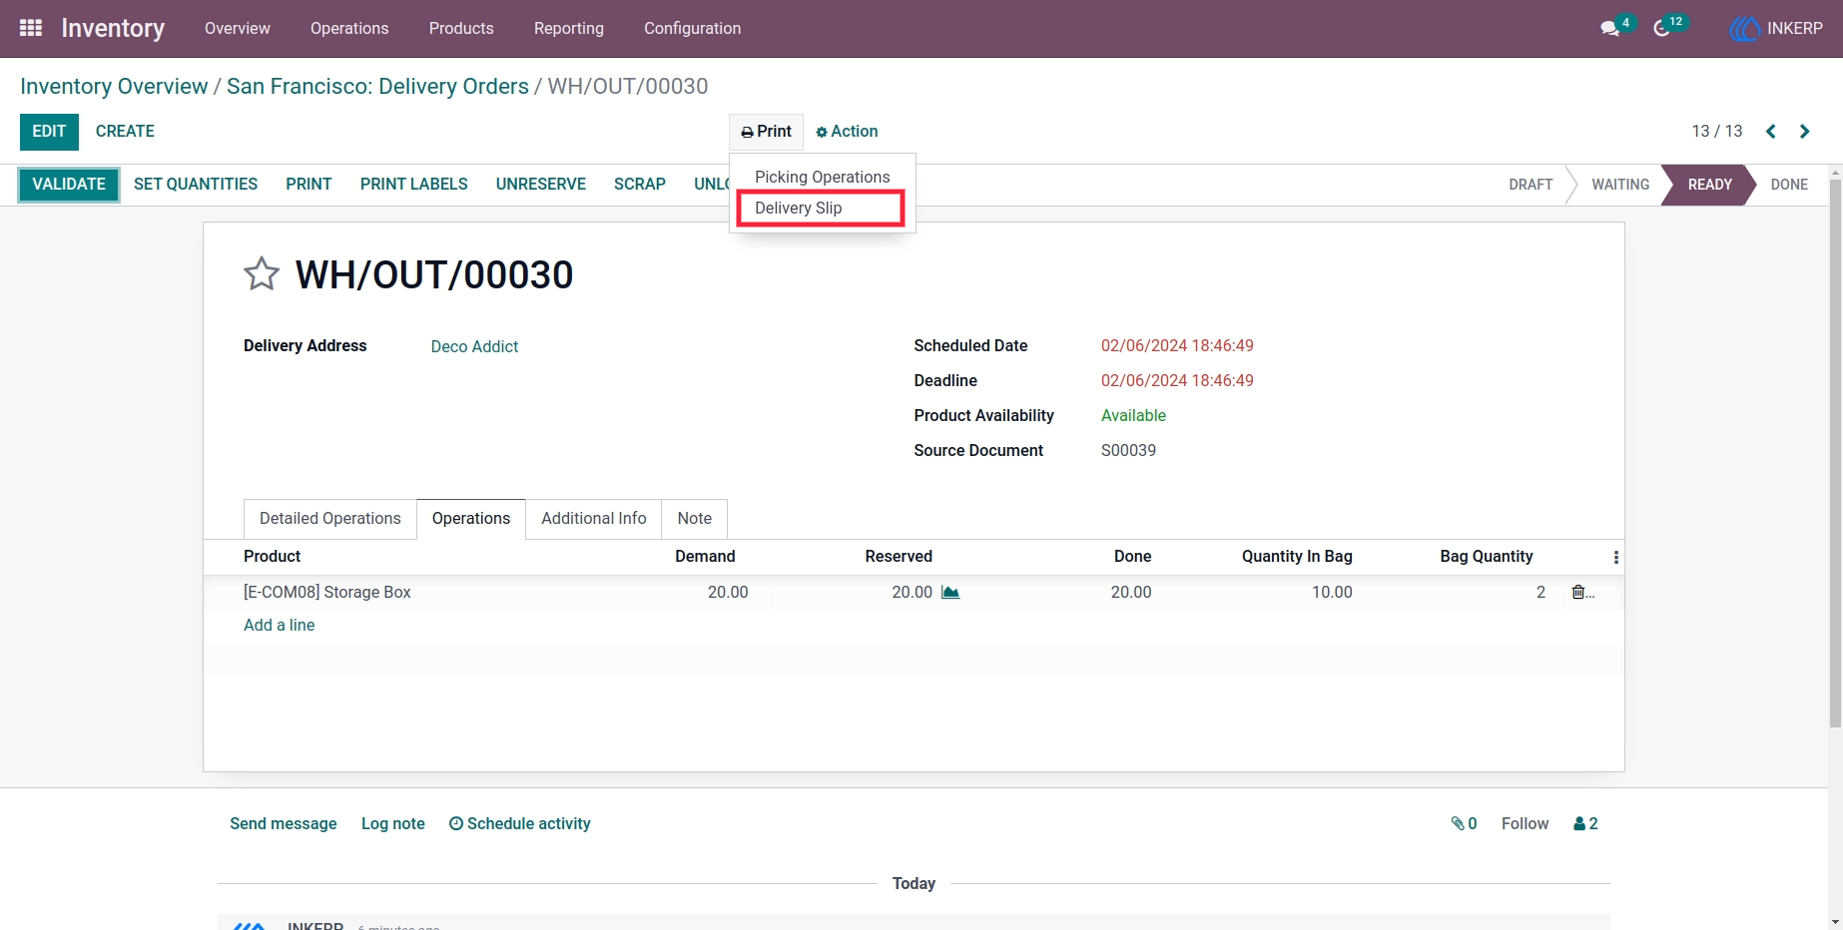Viewport: 1843px width, 930px height.
Task: Open the Overview menu
Action: tap(238, 28)
